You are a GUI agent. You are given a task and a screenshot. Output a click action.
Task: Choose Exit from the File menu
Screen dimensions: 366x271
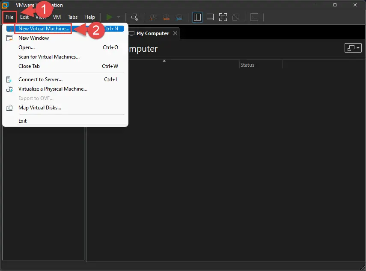(x=65, y=121)
